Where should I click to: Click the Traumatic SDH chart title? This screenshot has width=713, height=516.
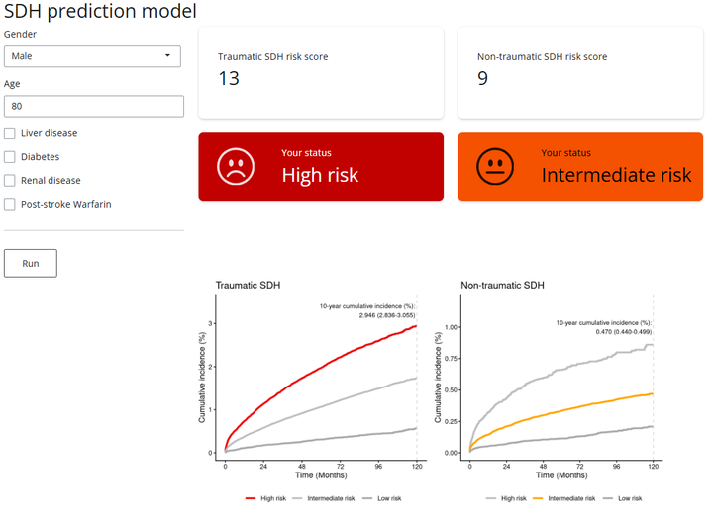pos(248,286)
